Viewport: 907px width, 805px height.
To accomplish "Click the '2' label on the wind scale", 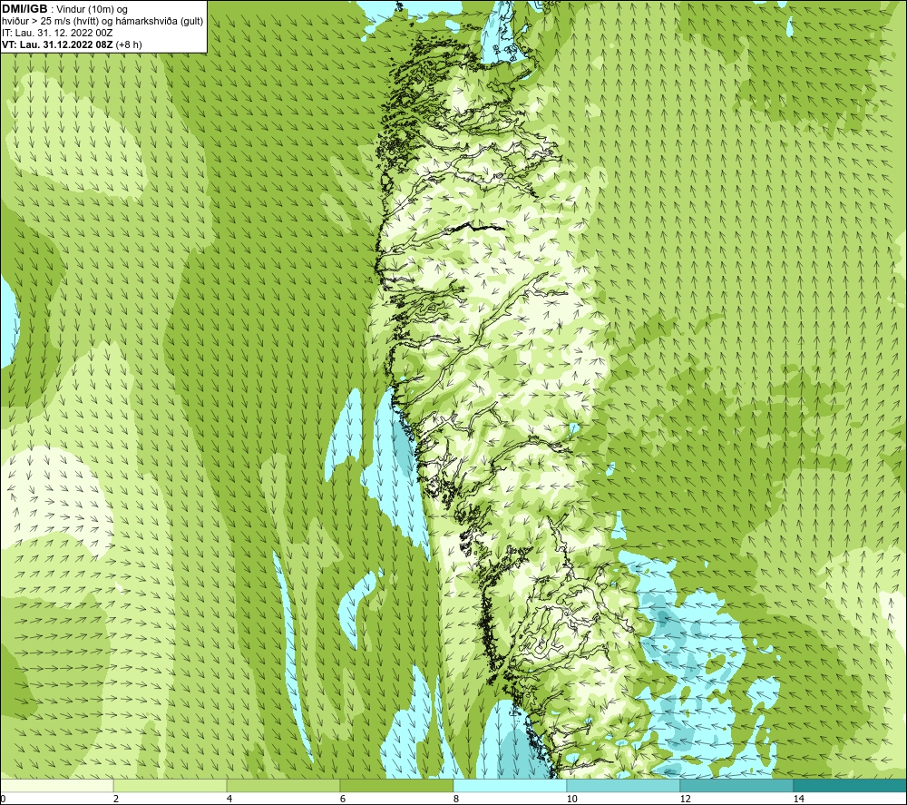I will point(116,799).
